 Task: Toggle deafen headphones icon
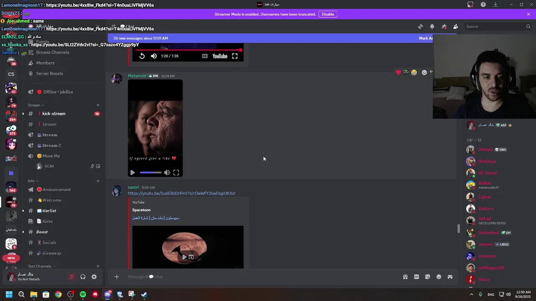point(83,277)
